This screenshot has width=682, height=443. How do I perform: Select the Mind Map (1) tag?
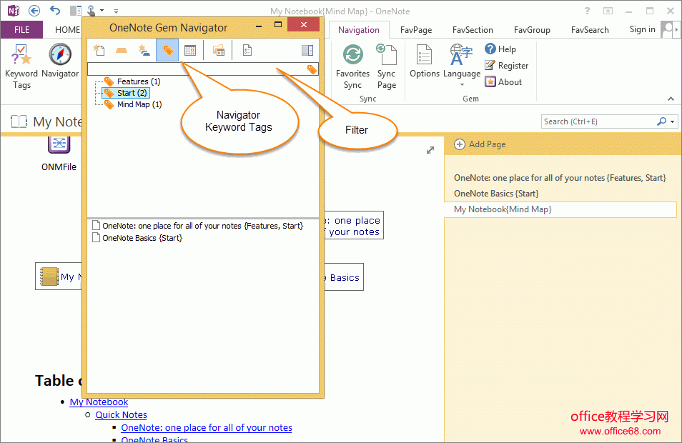[139, 104]
